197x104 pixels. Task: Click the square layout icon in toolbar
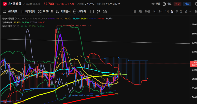pyautogui.click(x=92, y=11)
